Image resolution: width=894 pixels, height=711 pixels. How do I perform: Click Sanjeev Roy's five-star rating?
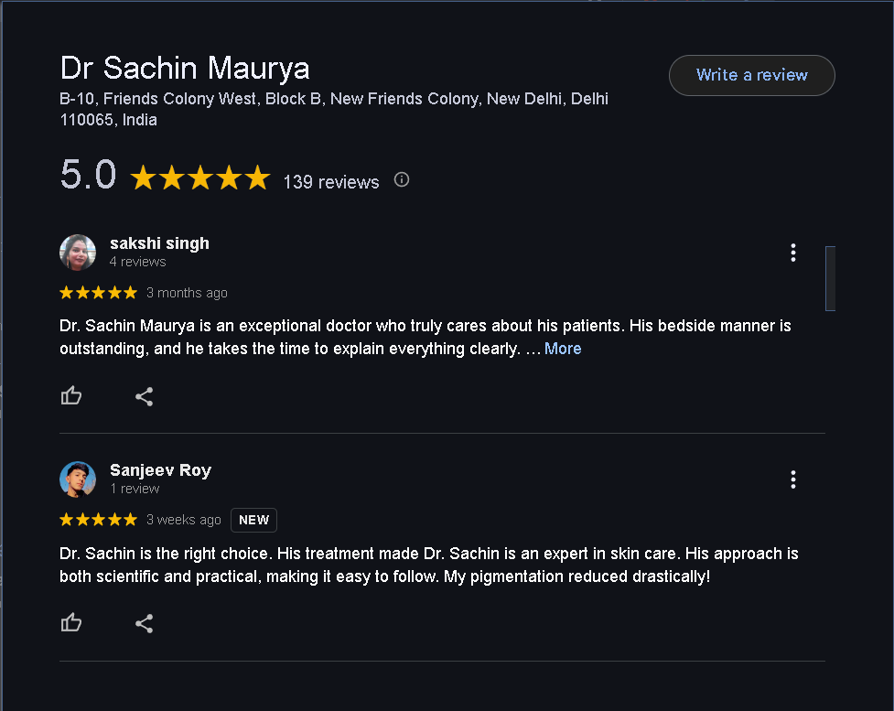pyautogui.click(x=98, y=520)
